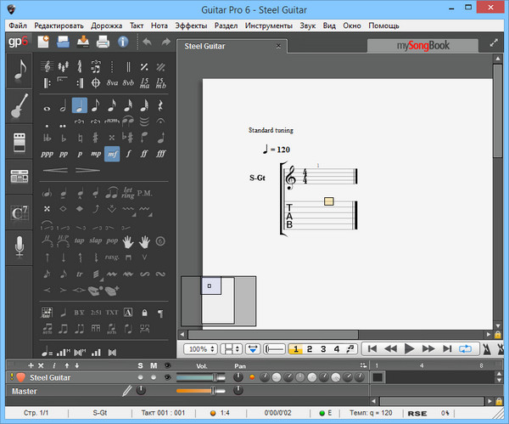Viewport: 509px width, 424px height.
Task: Toggle mute on Steel Guitar track
Action: pos(154,376)
